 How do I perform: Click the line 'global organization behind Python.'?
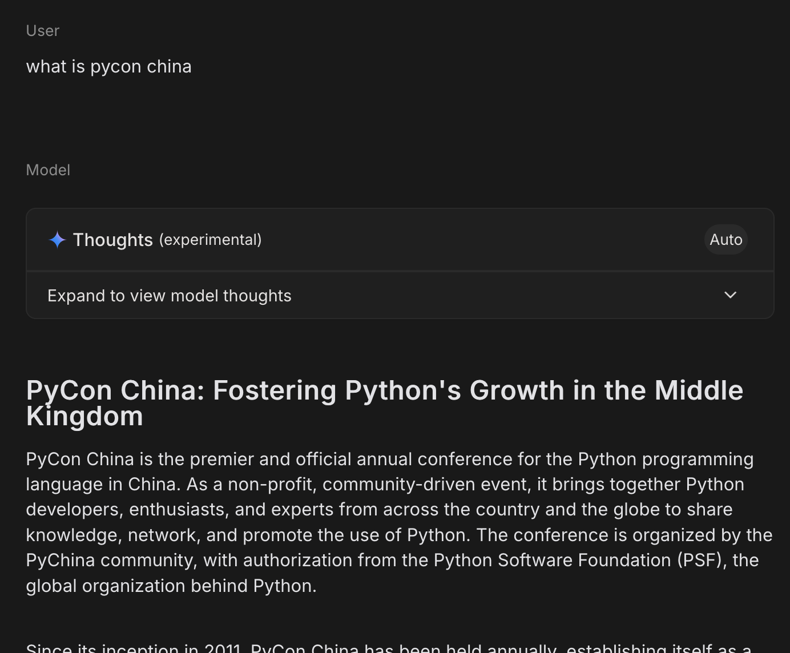(x=171, y=586)
